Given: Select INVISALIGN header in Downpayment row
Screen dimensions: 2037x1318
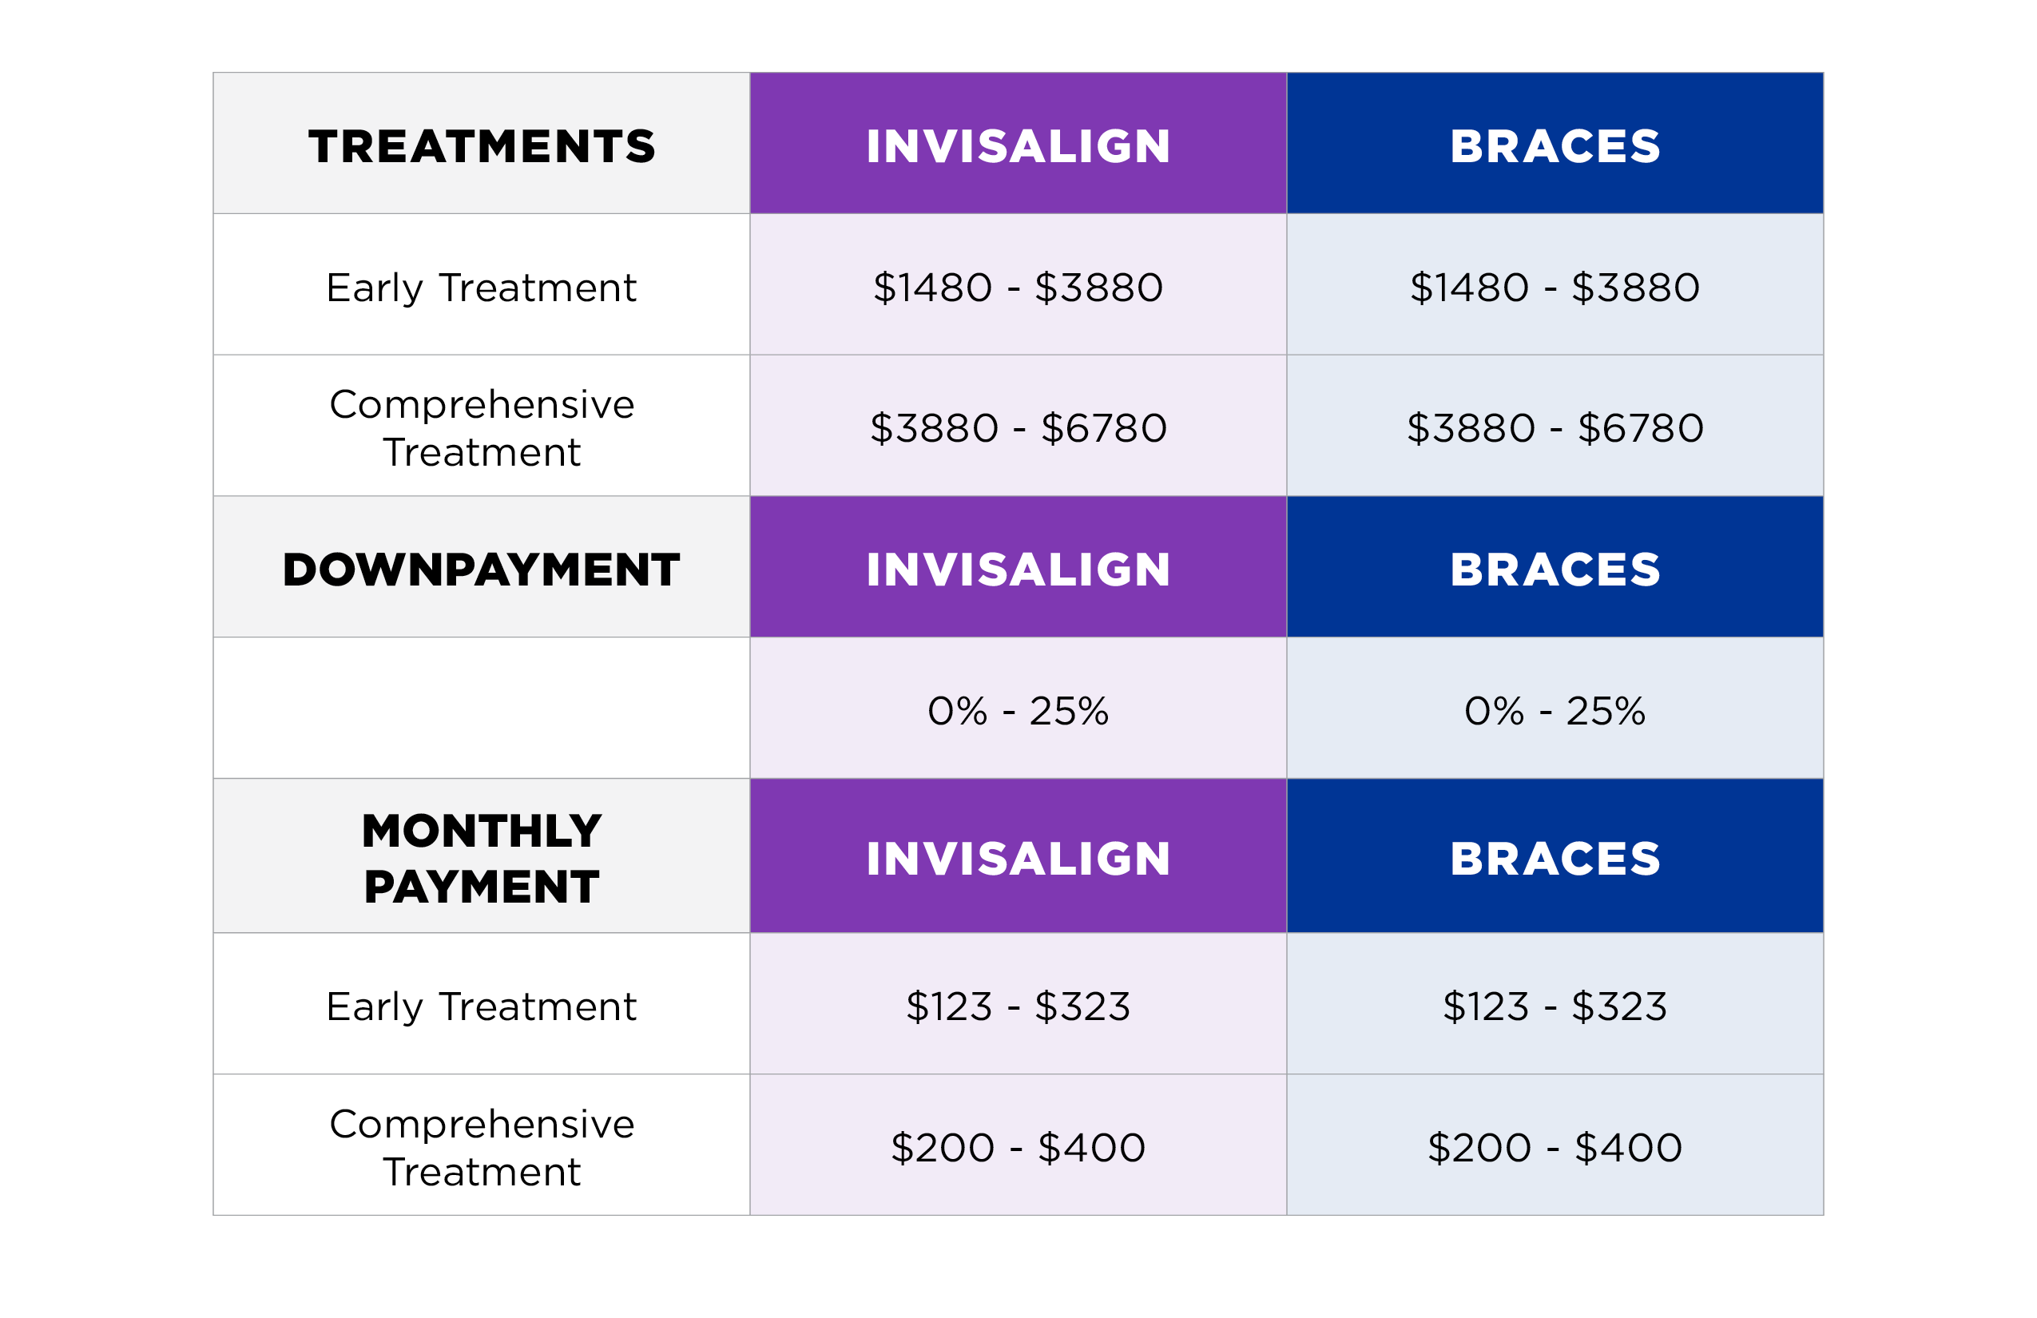Looking at the screenshot, I should (1018, 566).
